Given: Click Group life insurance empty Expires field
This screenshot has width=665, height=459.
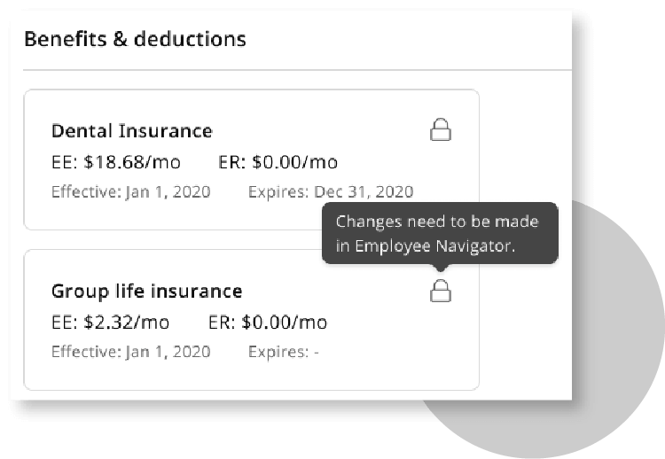Looking at the screenshot, I should [284, 352].
